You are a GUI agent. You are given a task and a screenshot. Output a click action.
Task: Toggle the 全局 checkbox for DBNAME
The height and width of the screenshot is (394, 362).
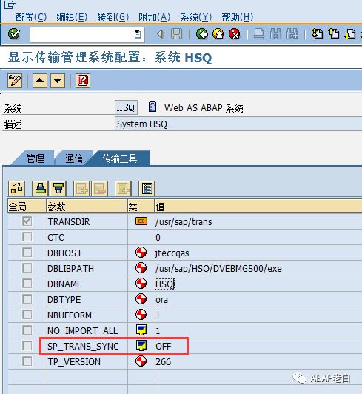(27, 284)
